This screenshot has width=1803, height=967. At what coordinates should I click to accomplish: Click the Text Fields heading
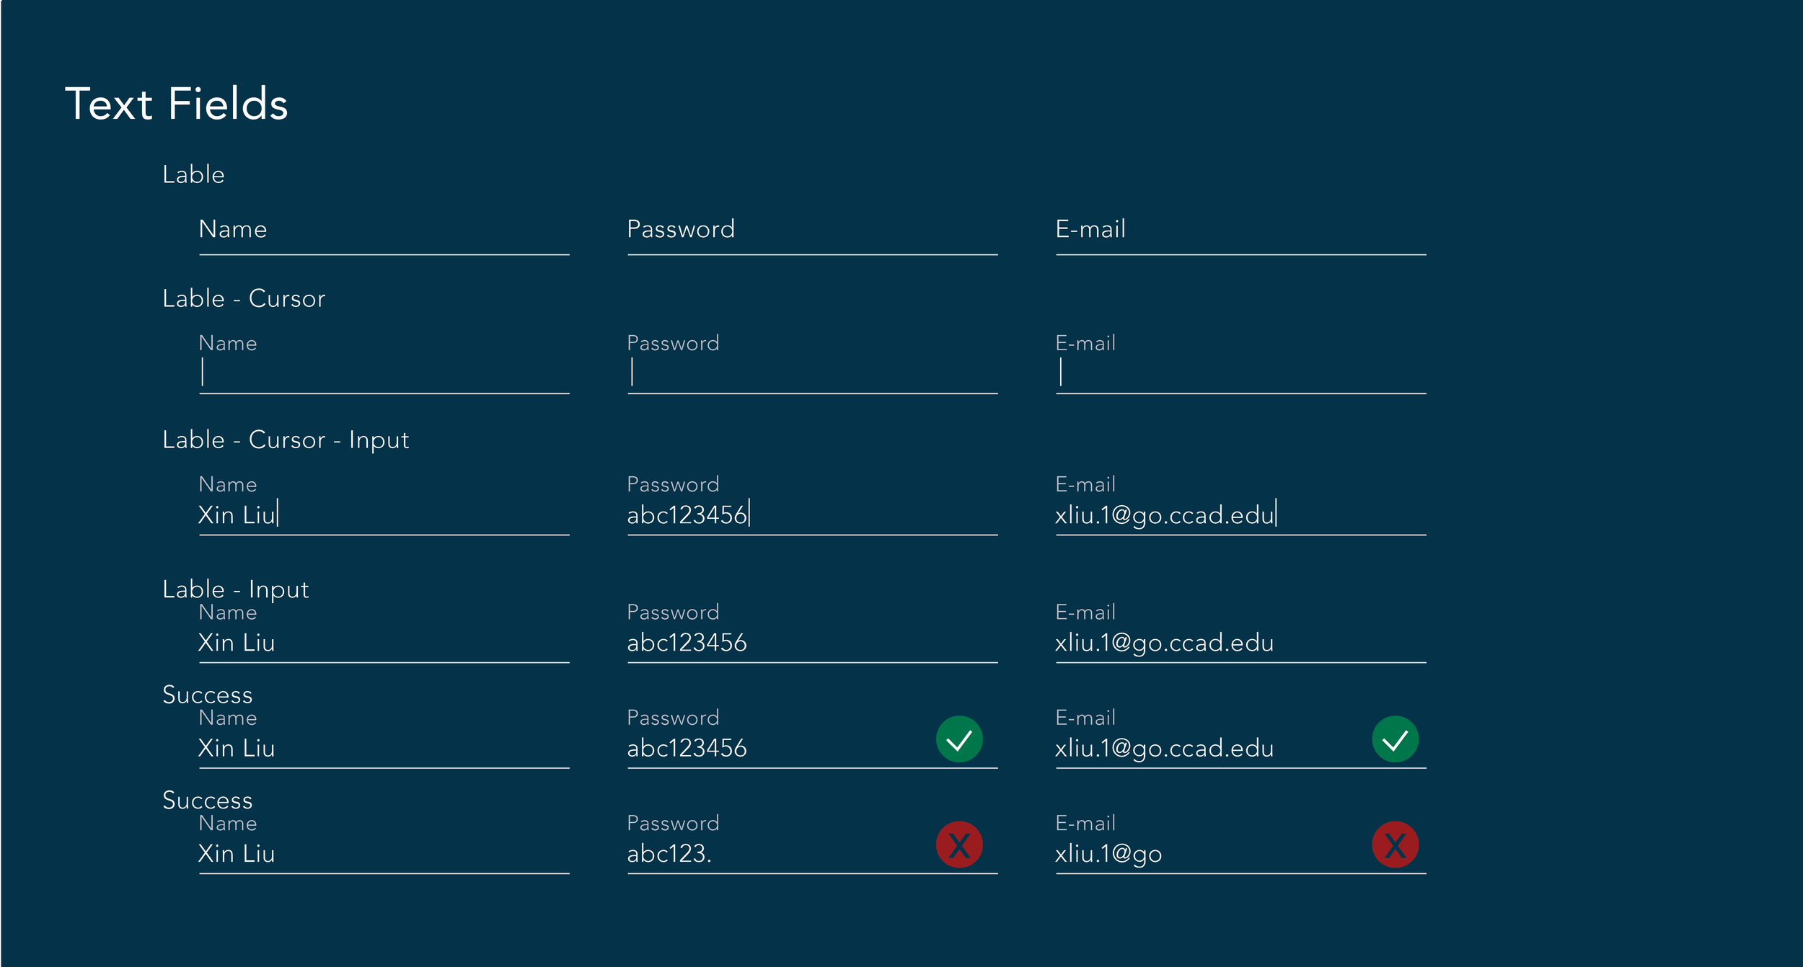pyautogui.click(x=177, y=103)
